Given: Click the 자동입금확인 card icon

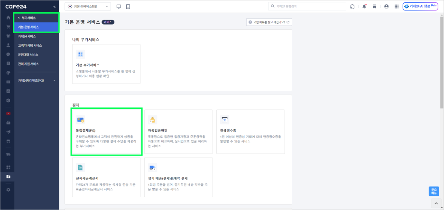Looking at the screenshot, I should [153, 120].
